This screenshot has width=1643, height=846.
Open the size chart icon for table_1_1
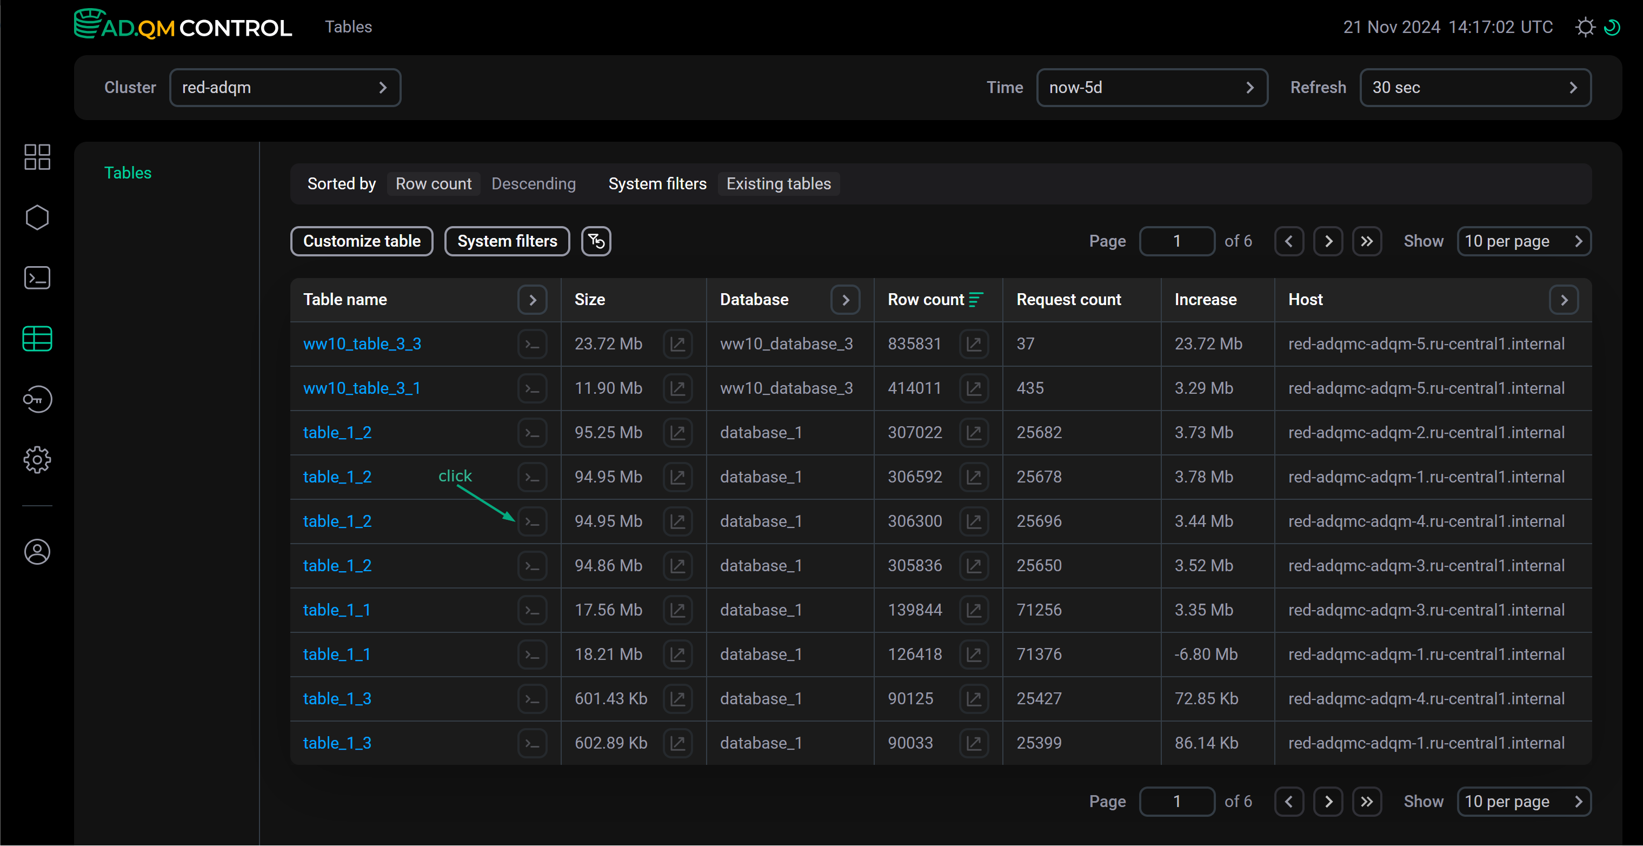coord(679,609)
